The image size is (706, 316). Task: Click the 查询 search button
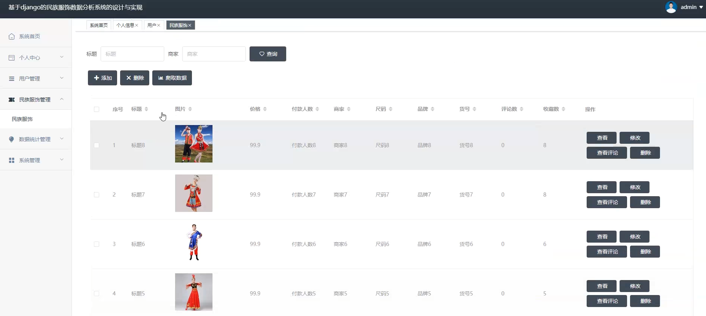point(268,54)
